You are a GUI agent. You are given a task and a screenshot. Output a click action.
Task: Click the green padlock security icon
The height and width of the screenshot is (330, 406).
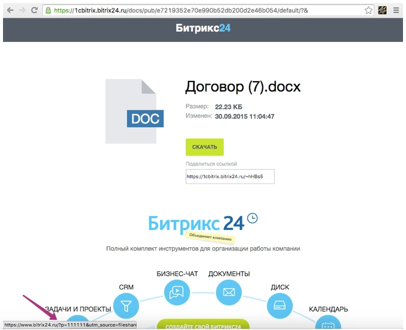tap(48, 10)
